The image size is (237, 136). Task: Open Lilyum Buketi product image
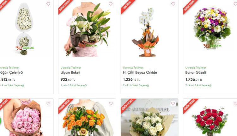[87, 30]
